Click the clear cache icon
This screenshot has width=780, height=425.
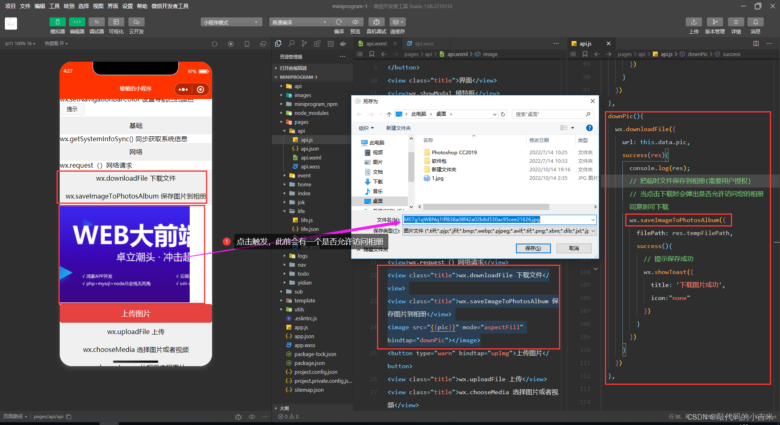(x=397, y=22)
